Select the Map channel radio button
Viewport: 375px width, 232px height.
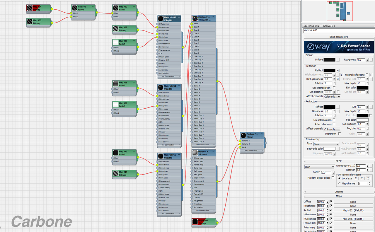(340, 184)
